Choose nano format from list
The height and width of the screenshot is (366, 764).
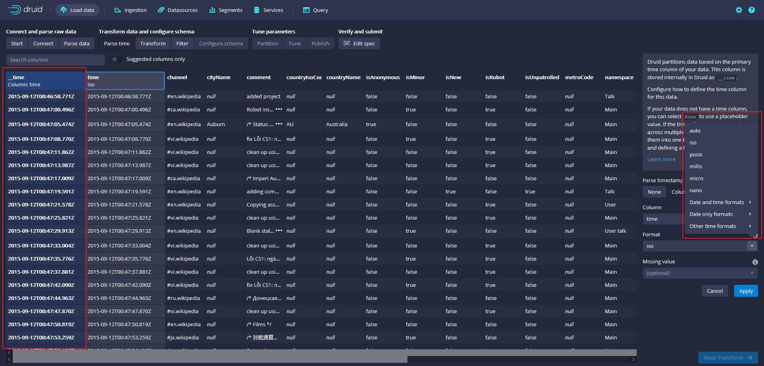coord(721,190)
